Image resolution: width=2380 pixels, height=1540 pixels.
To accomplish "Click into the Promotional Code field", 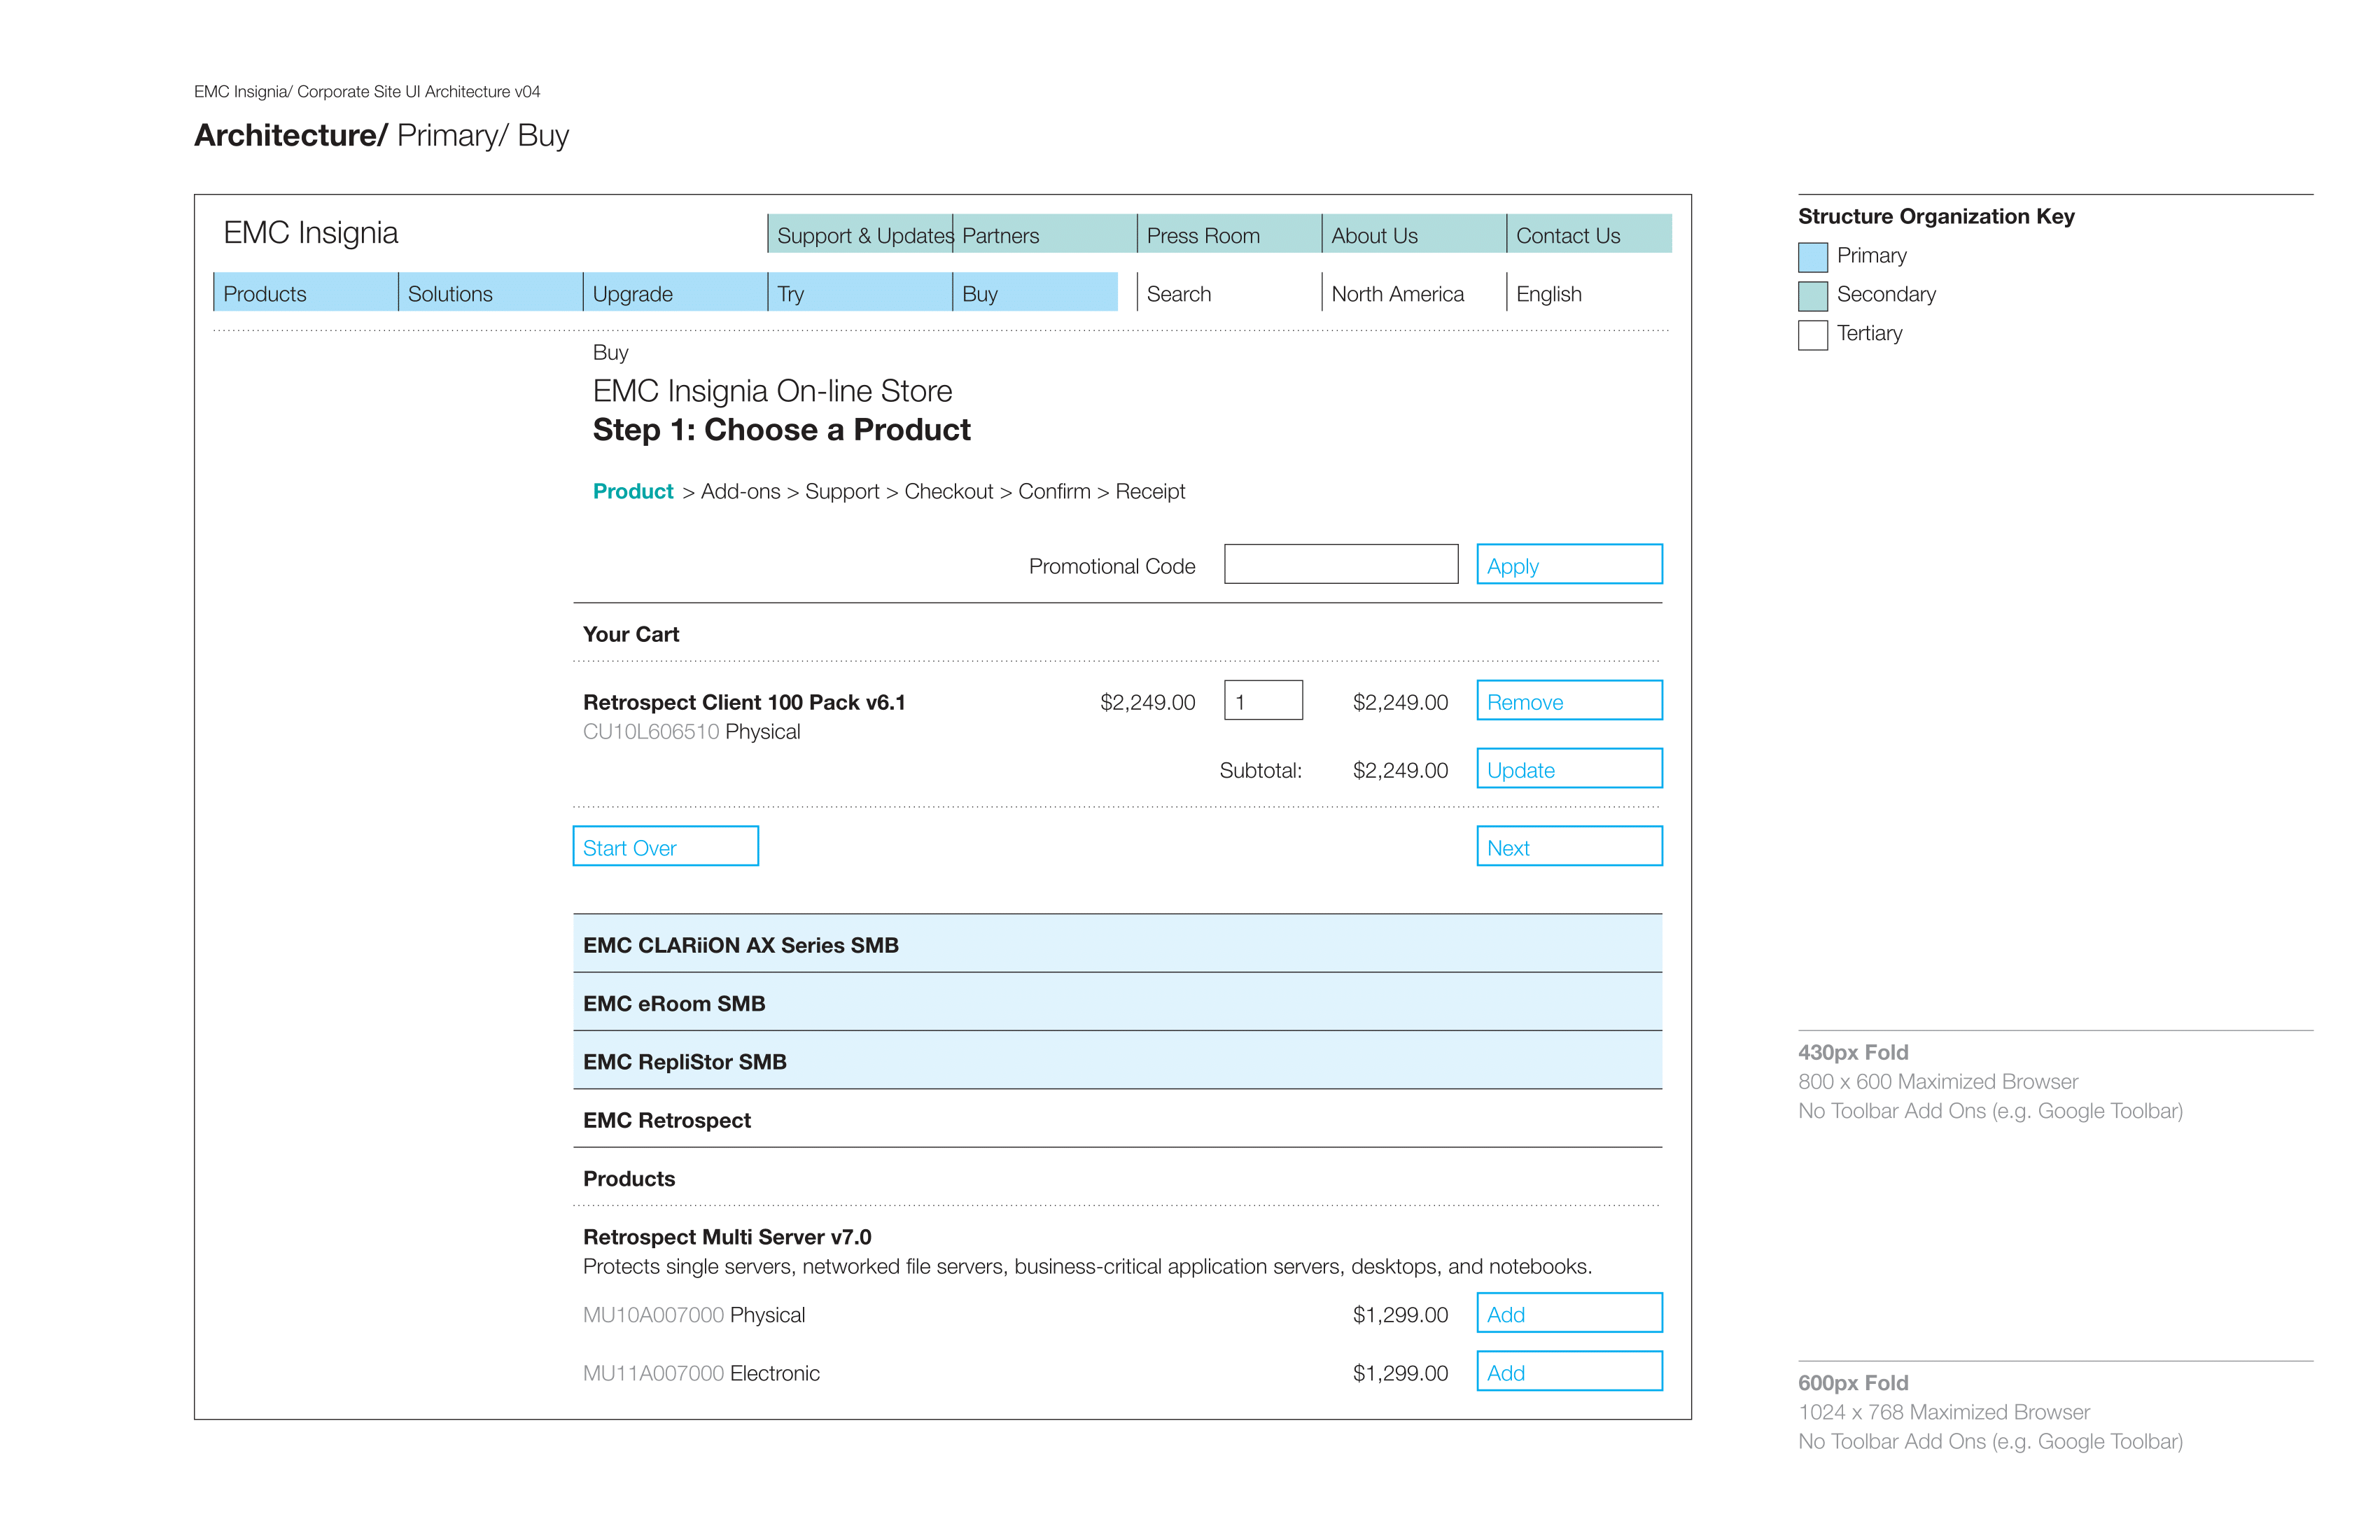I will click(x=1341, y=564).
